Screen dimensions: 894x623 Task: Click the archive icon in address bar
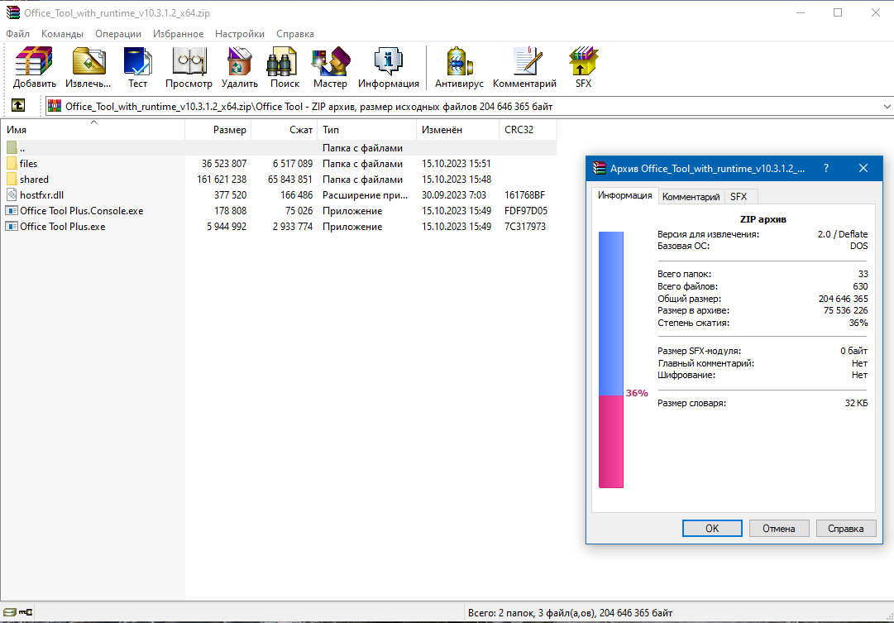click(x=54, y=106)
